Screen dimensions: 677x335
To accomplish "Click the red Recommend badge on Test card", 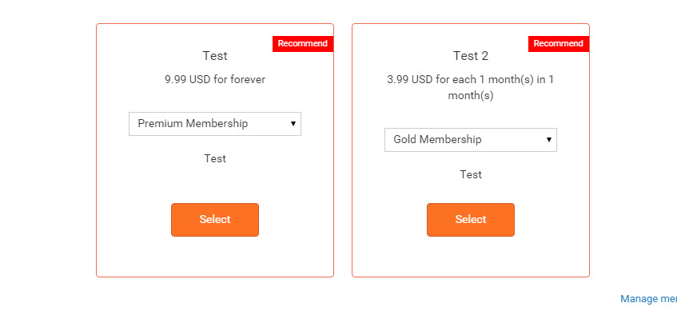I will click(303, 43).
